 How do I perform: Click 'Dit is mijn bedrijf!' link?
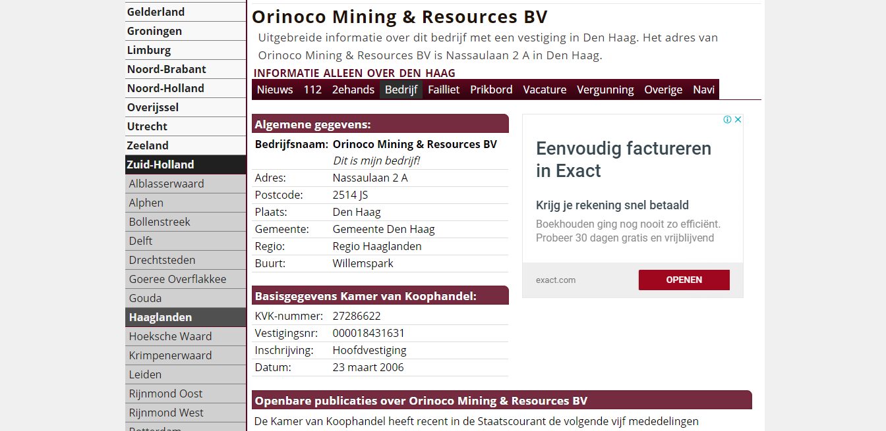click(x=376, y=161)
